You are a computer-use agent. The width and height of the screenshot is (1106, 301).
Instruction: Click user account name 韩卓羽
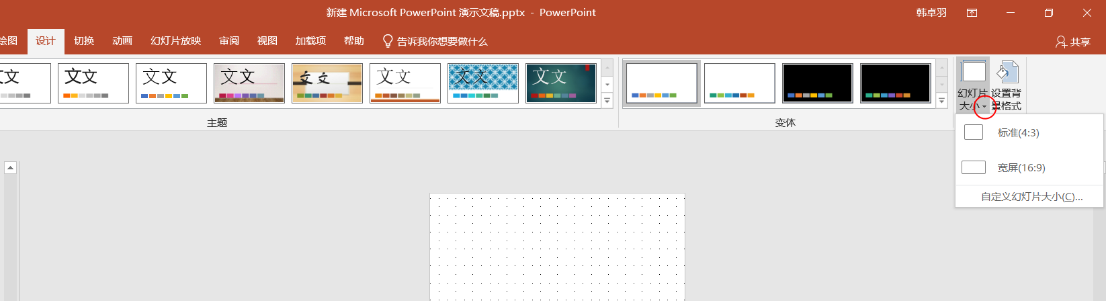point(931,13)
